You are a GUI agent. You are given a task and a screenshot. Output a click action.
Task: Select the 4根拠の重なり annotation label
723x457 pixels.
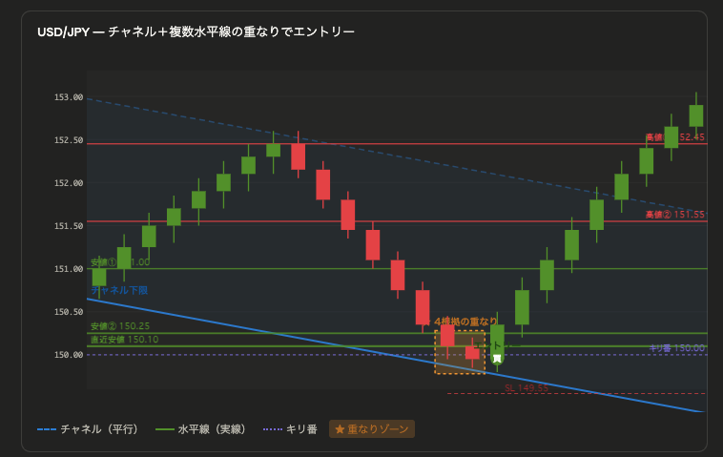pyautogui.click(x=465, y=322)
